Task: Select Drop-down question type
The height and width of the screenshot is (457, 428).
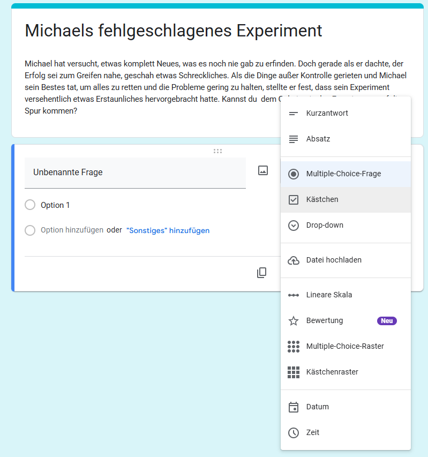Action: [325, 226]
